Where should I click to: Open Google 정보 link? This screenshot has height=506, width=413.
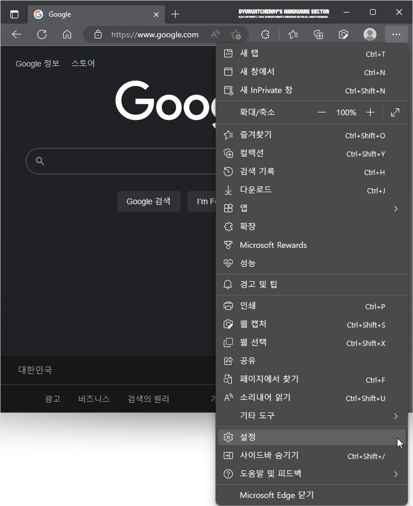click(37, 64)
